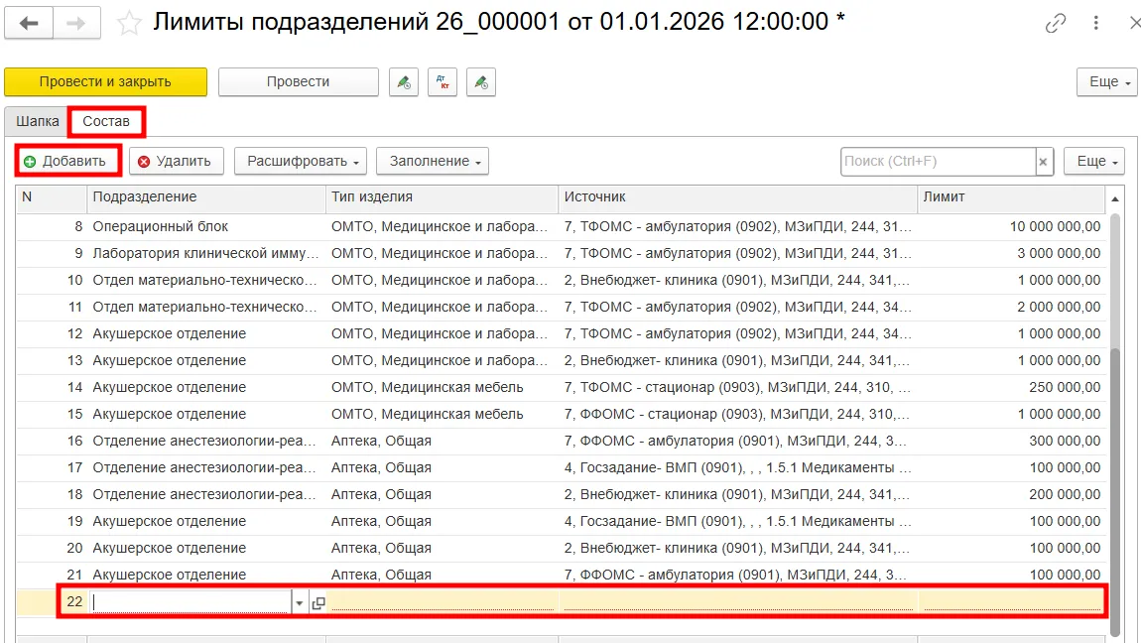Click the scrollbar up arrow of the table
This screenshot has width=1141, height=643.
click(1115, 198)
